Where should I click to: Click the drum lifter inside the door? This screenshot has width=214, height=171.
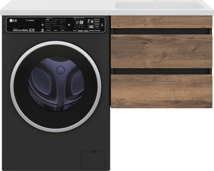click(x=61, y=70)
